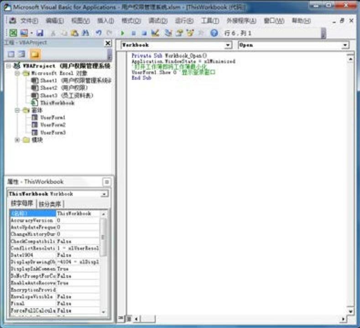Click the Cut scissors icon

(53, 33)
